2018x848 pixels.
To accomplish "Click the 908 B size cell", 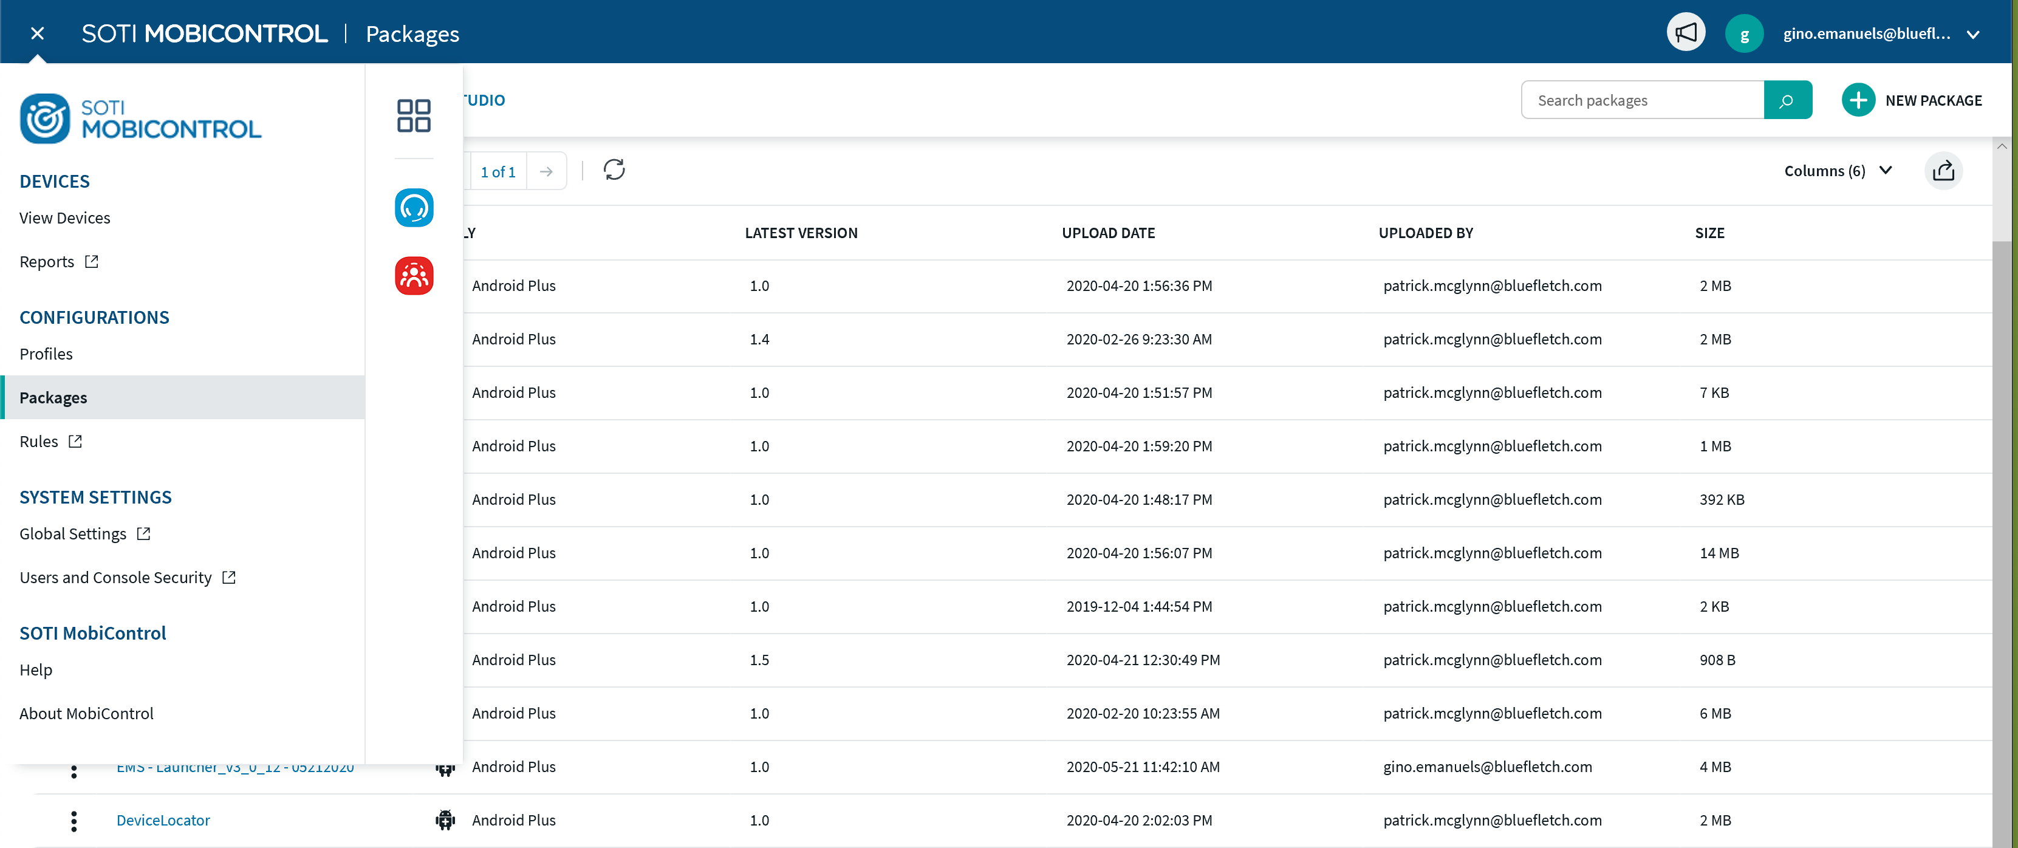I will (x=1717, y=660).
